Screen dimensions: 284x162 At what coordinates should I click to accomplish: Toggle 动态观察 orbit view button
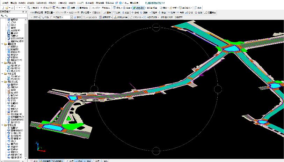[139, 7]
